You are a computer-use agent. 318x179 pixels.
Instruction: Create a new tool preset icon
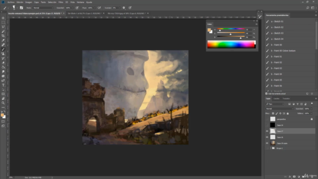point(307,93)
